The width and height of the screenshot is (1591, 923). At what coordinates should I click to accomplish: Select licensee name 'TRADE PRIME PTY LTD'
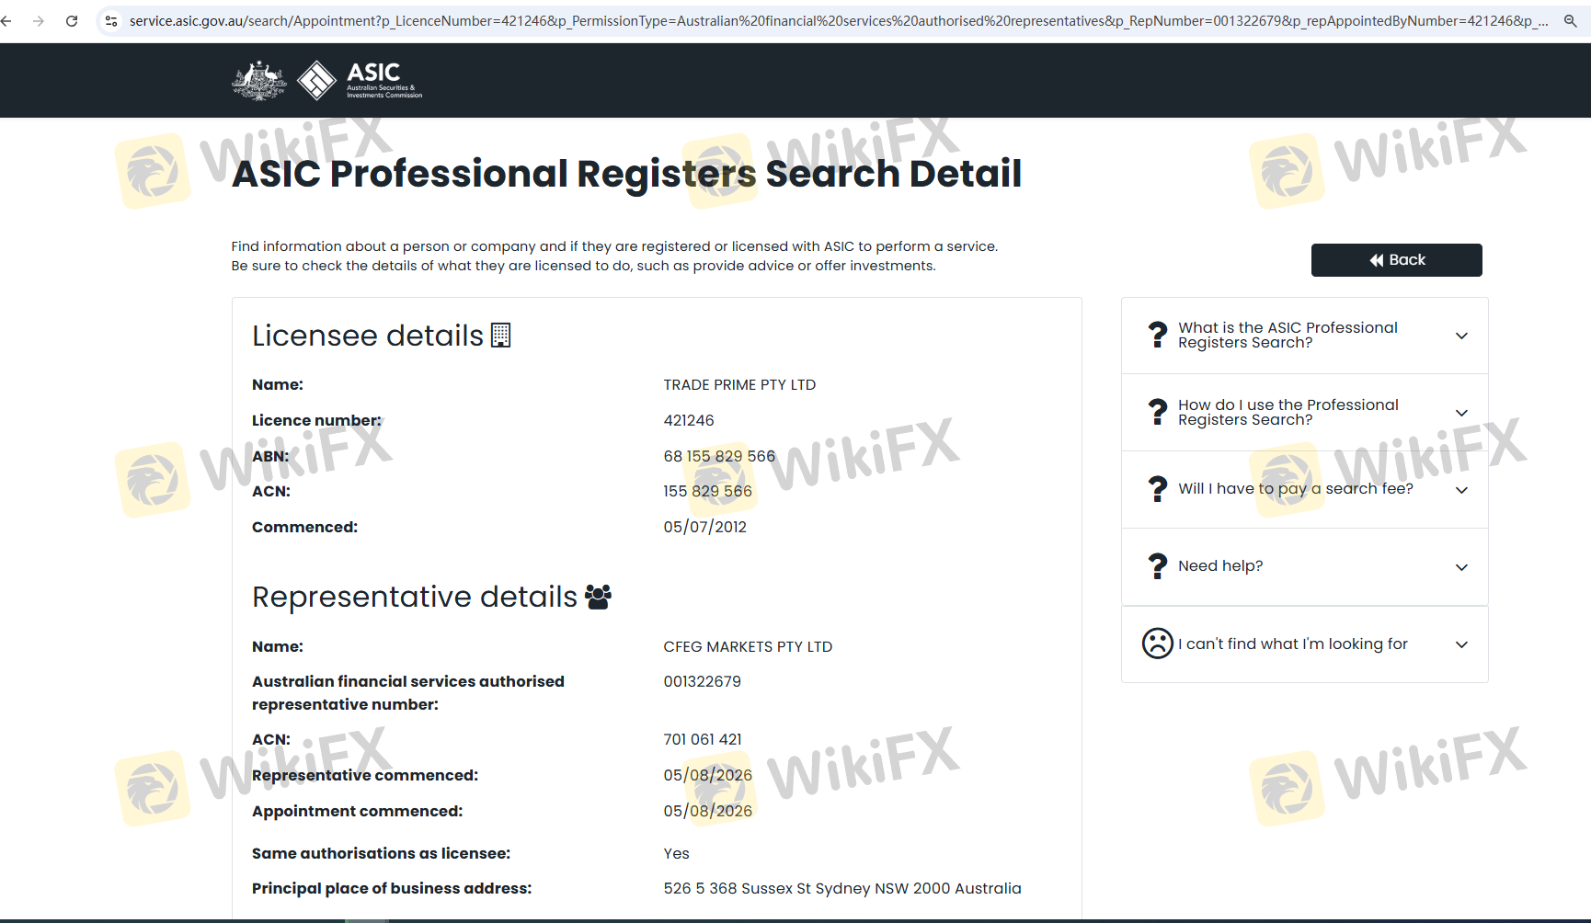pyautogui.click(x=739, y=385)
